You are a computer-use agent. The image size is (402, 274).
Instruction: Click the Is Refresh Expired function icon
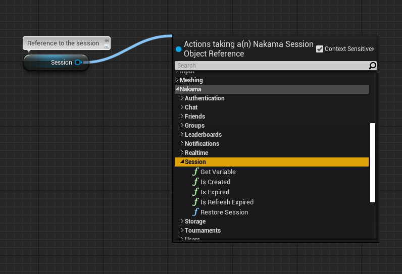(195, 202)
